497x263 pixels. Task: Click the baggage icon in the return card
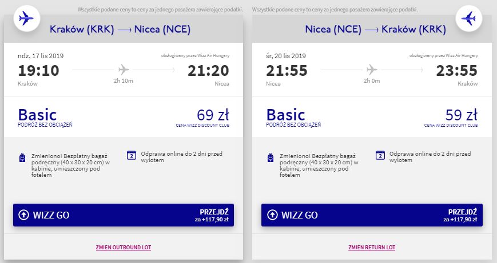[271, 157]
